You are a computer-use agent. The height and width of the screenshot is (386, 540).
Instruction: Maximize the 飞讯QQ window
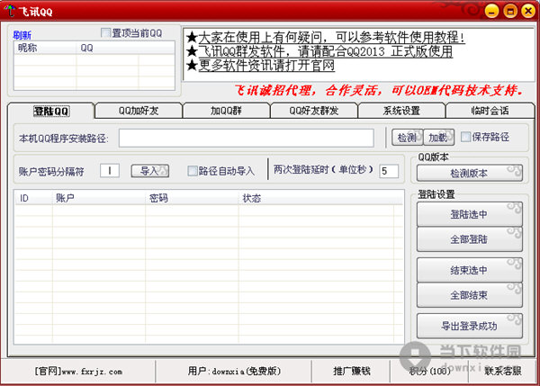(x=510, y=11)
